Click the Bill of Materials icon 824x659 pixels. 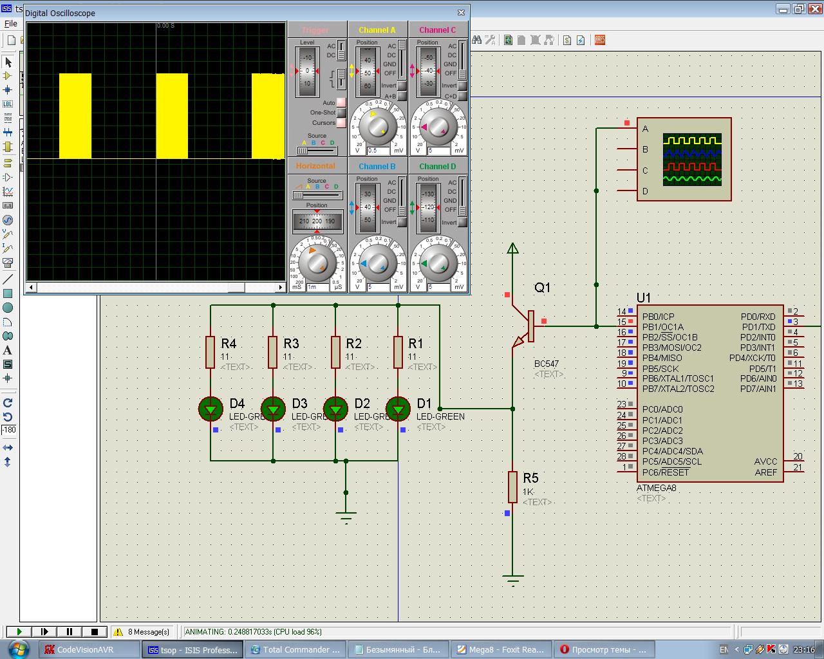point(567,40)
